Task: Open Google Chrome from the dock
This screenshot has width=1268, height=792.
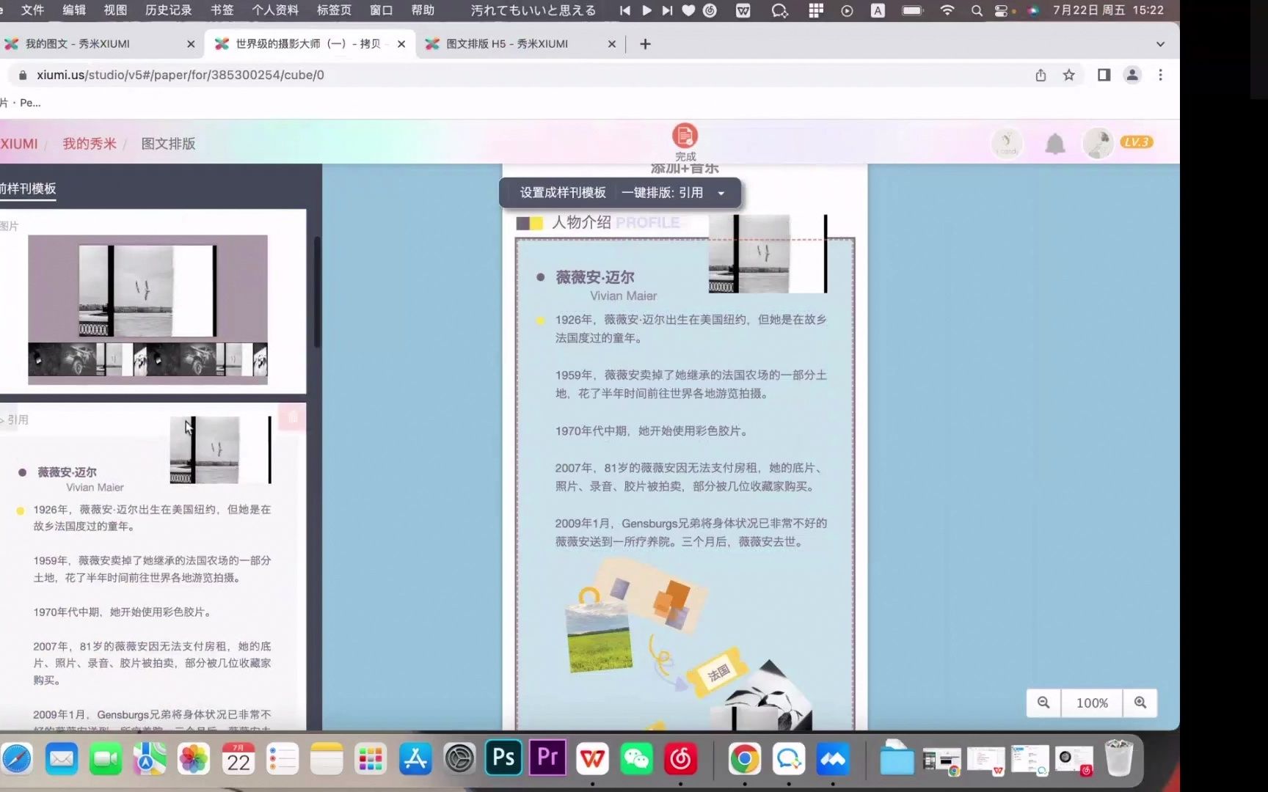Action: pyautogui.click(x=744, y=759)
